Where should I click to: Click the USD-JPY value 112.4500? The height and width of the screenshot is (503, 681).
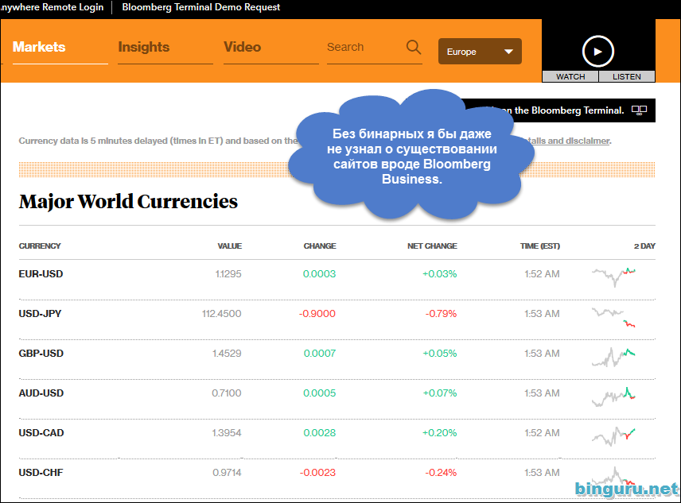coord(221,314)
